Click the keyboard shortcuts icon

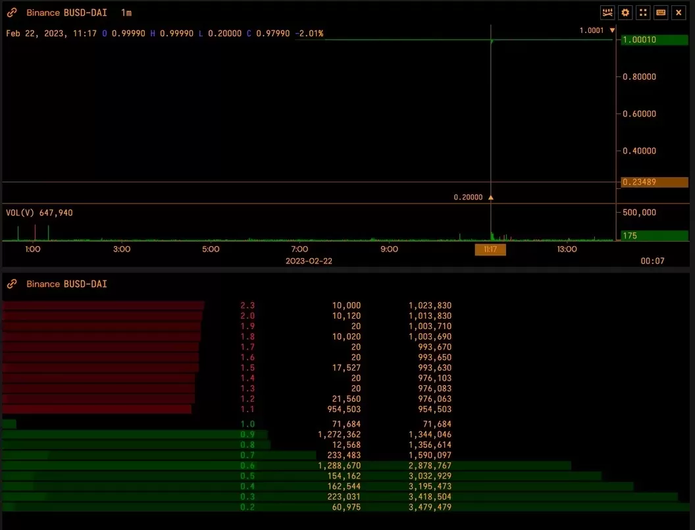click(661, 13)
